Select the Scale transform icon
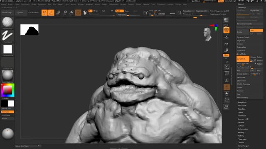266x149 pixels. 65,12
